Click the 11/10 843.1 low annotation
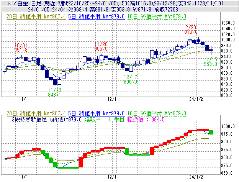This screenshot has height=182, width=239. click(x=54, y=92)
